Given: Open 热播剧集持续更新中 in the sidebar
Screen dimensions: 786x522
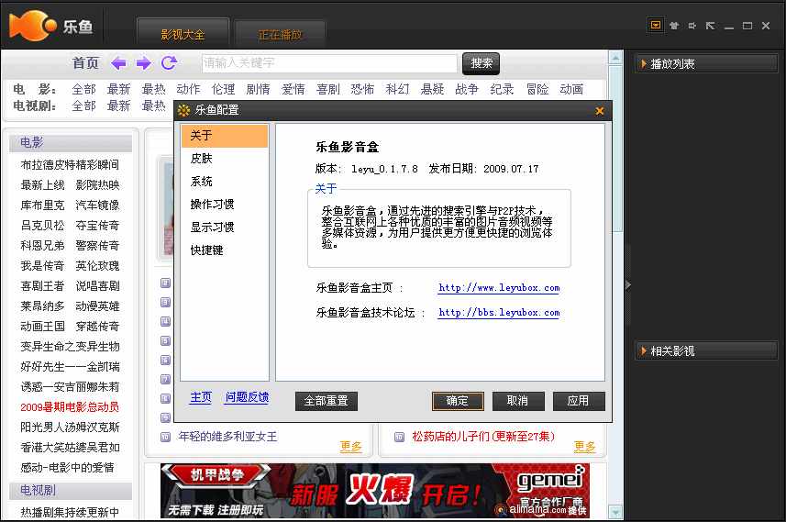Looking at the screenshot, I should (70, 513).
